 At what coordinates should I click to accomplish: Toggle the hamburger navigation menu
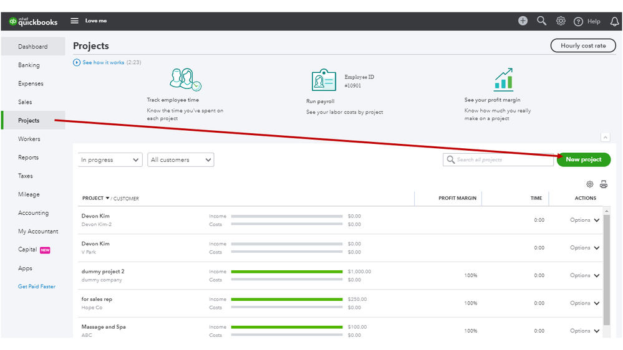click(74, 21)
